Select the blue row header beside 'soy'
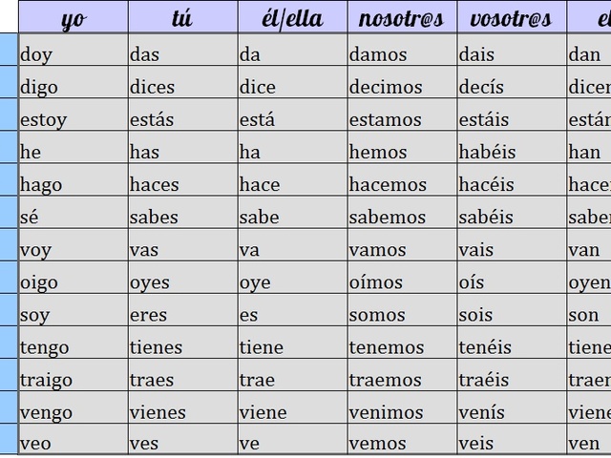The height and width of the screenshot is (458, 611). (9, 310)
